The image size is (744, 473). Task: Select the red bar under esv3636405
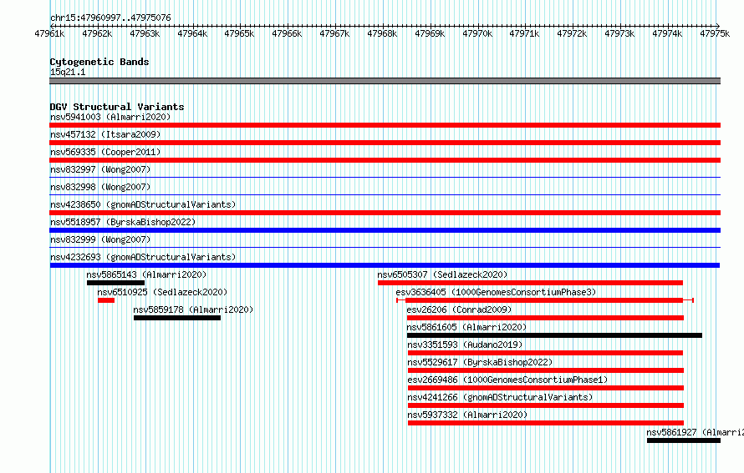pyautogui.click(x=545, y=300)
